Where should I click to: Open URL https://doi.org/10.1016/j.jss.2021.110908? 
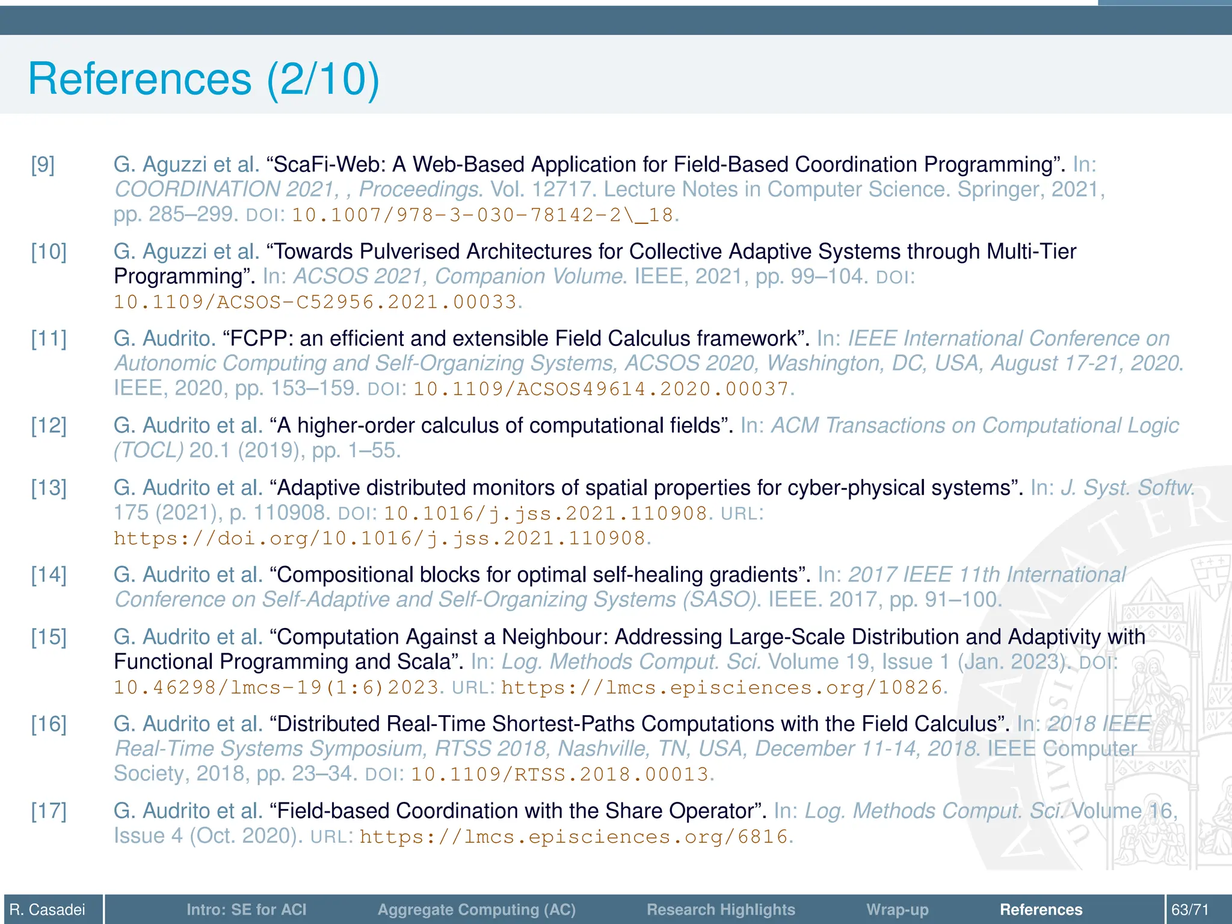coord(380,538)
